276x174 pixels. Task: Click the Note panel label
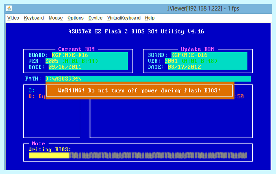(38, 143)
